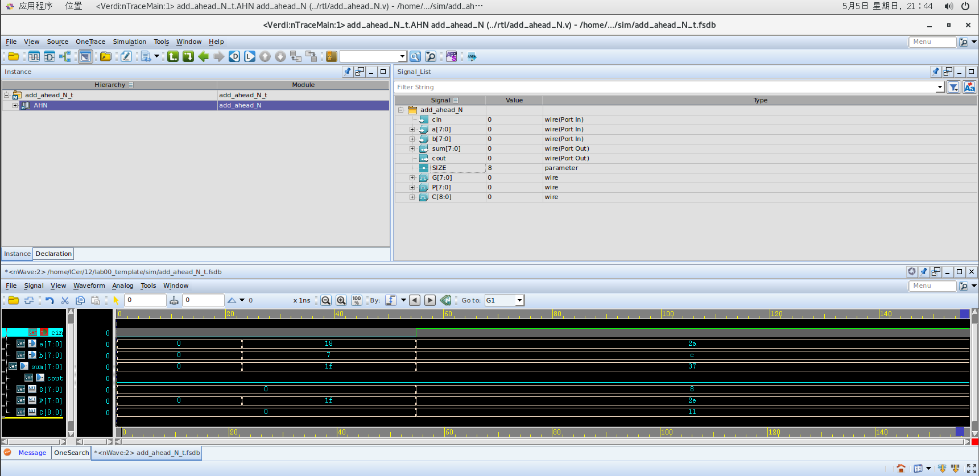Open a new schematic window from the toolbar
Image resolution: width=979 pixels, height=476 pixels.
tap(49, 56)
